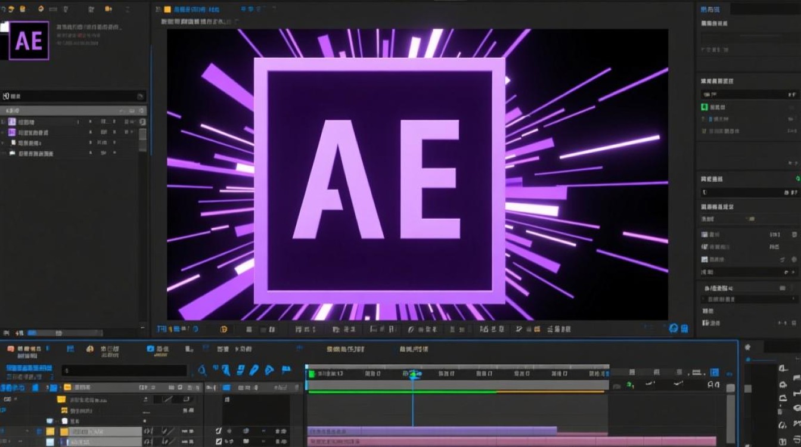Select the pink layer bar in the timeline
Screen dimensions: 801x447
(x=511, y=442)
